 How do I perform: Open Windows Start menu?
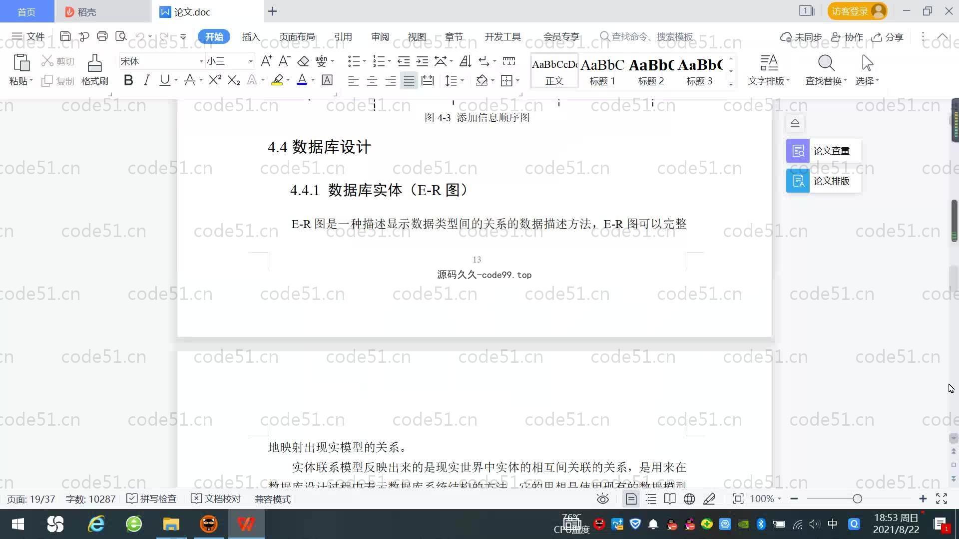point(18,524)
